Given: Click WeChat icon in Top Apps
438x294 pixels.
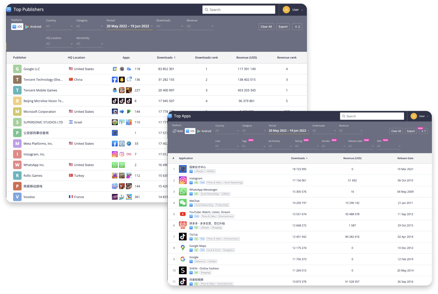Looking at the screenshot, I should coord(183,203).
